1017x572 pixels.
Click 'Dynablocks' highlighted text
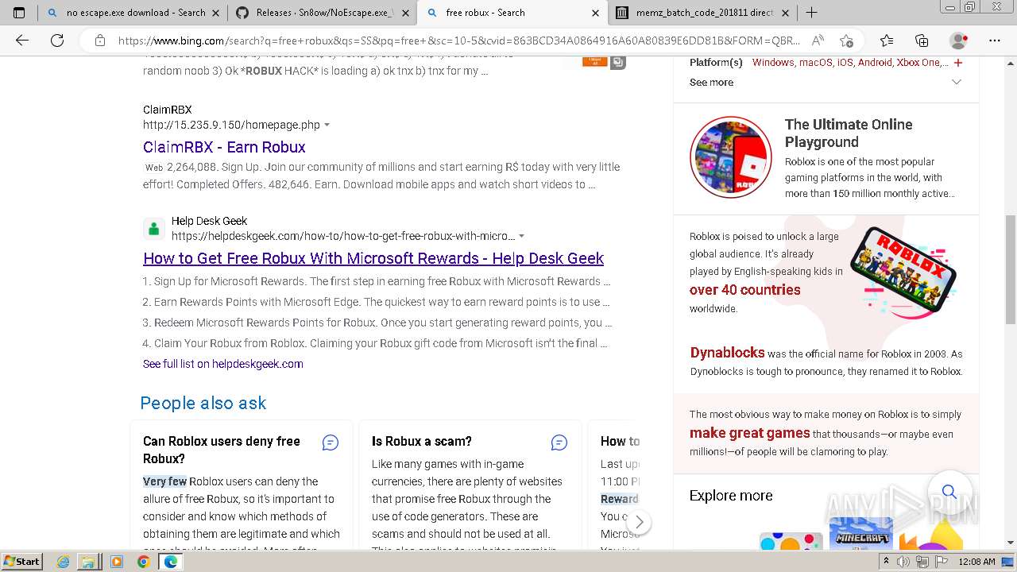[727, 353]
